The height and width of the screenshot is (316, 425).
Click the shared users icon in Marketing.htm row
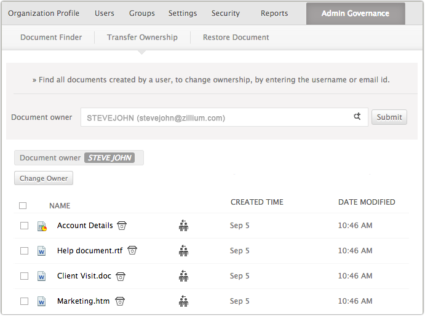pyautogui.click(x=183, y=301)
